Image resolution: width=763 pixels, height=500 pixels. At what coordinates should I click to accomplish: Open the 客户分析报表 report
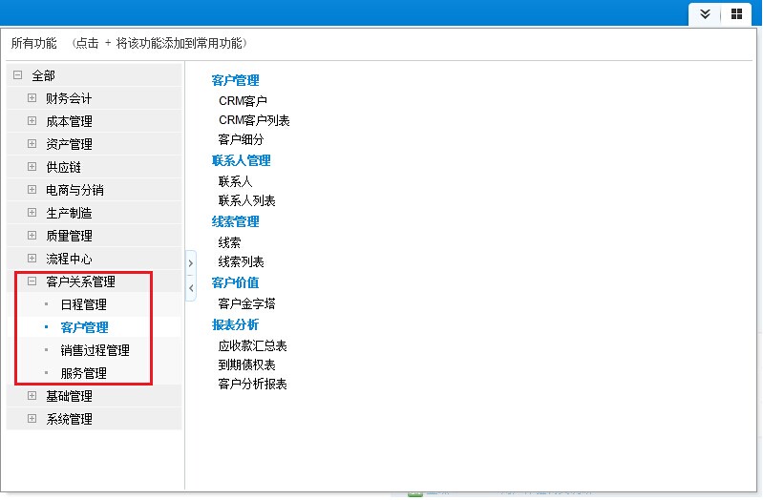252,384
